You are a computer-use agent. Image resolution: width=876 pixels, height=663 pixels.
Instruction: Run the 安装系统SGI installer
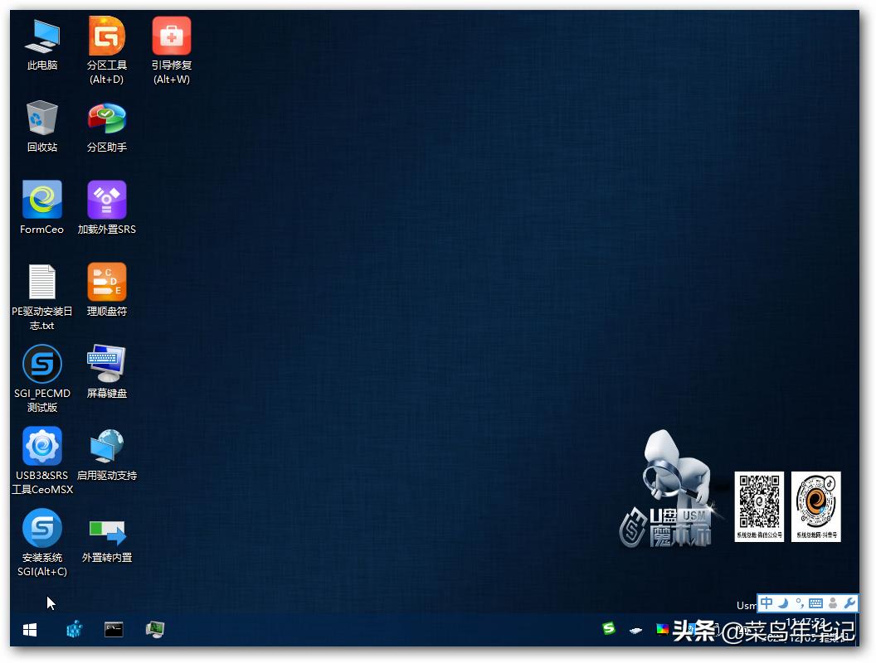(x=41, y=526)
